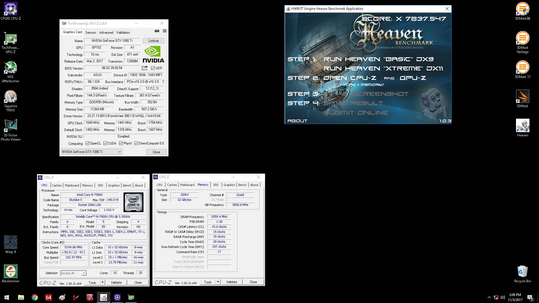Click the Close button in GPU-Z
The width and height of the screenshot is (539, 303).
click(x=156, y=152)
